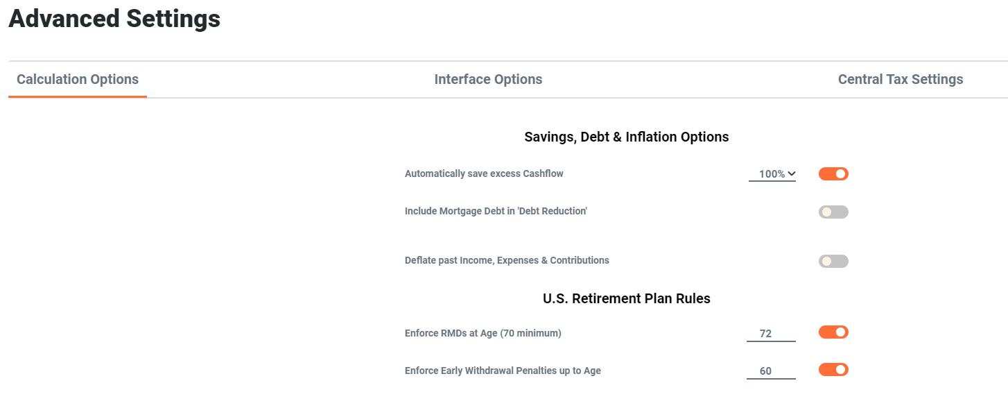Click the Advanced Settings page title
The image size is (1008, 408).
[x=114, y=19]
